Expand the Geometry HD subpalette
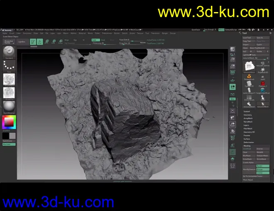 [x=249, y=132]
